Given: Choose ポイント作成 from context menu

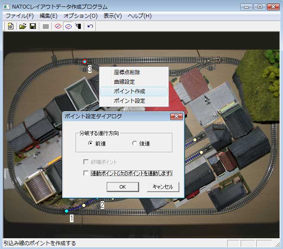Looking at the screenshot, I should (x=134, y=91).
